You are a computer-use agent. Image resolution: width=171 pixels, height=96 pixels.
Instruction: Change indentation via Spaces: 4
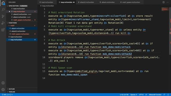[x=134, y=95]
